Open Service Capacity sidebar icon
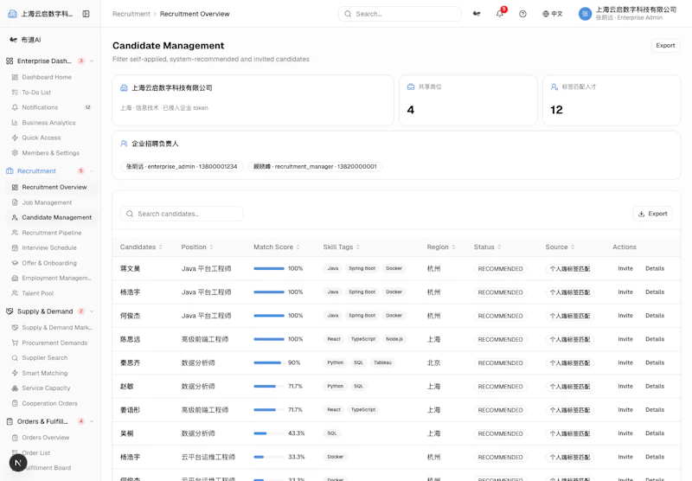The height and width of the screenshot is (481, 692). tap(15, 388)
